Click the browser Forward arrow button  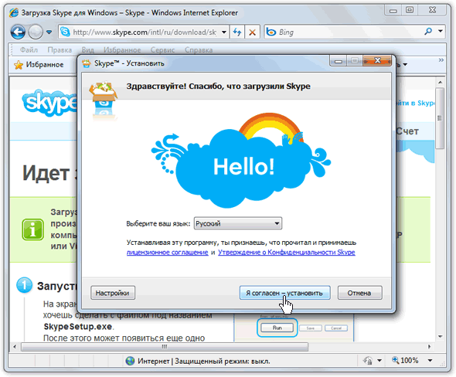point(36,32)
